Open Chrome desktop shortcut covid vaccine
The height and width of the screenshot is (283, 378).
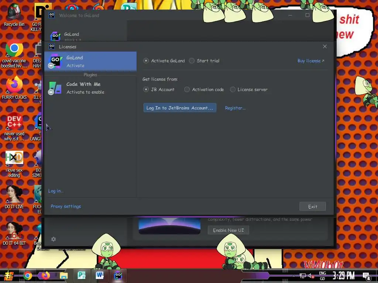tap(14, 54)
